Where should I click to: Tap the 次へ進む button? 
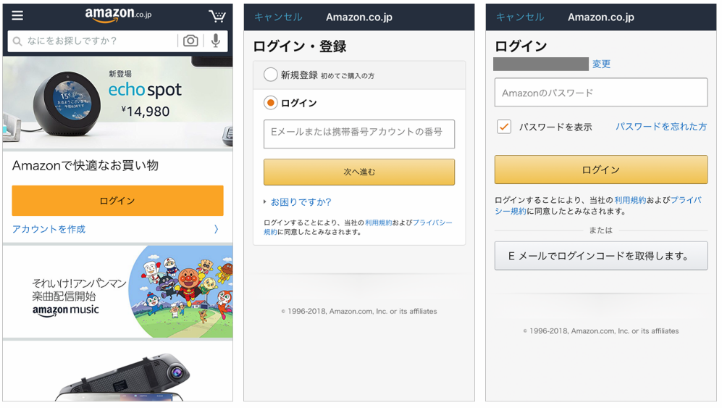(x=359, y=172)
